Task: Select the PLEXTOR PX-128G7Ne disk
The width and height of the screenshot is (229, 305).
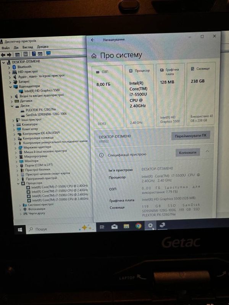Action: click(x=41, y=110)
